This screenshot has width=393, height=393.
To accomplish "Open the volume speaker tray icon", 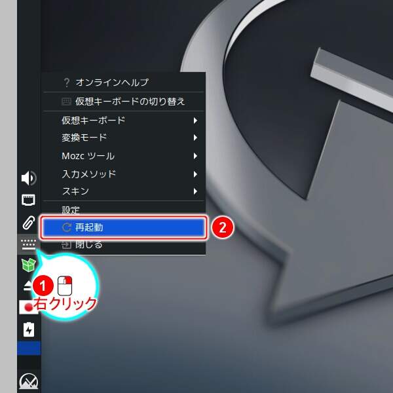I will 29,178.
